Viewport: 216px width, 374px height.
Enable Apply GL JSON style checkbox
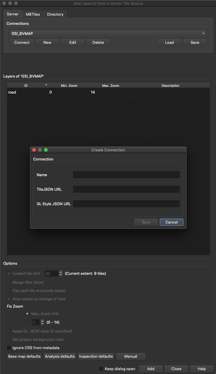9,331
